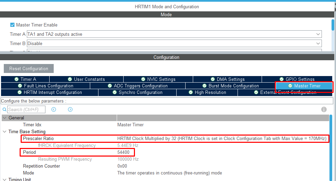The image size is (336, 181).
Task: Open the User Constants tab
Action: pyautogui.click(x=86, y=79)
